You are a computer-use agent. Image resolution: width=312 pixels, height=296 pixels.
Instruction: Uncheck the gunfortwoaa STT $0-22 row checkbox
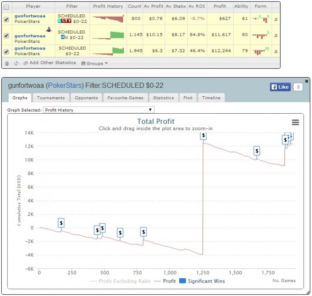(6, 19)
